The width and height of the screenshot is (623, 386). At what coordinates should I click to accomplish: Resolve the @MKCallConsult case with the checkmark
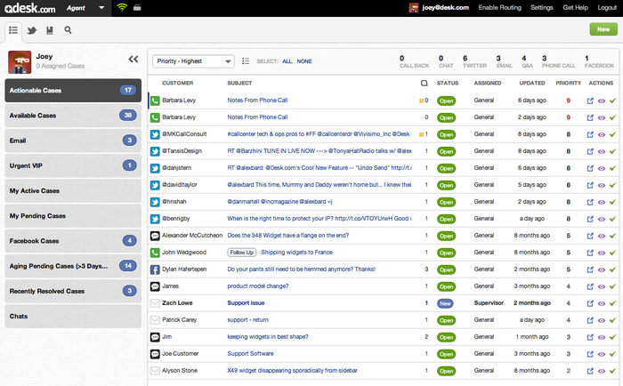click(x=612, y=134)
